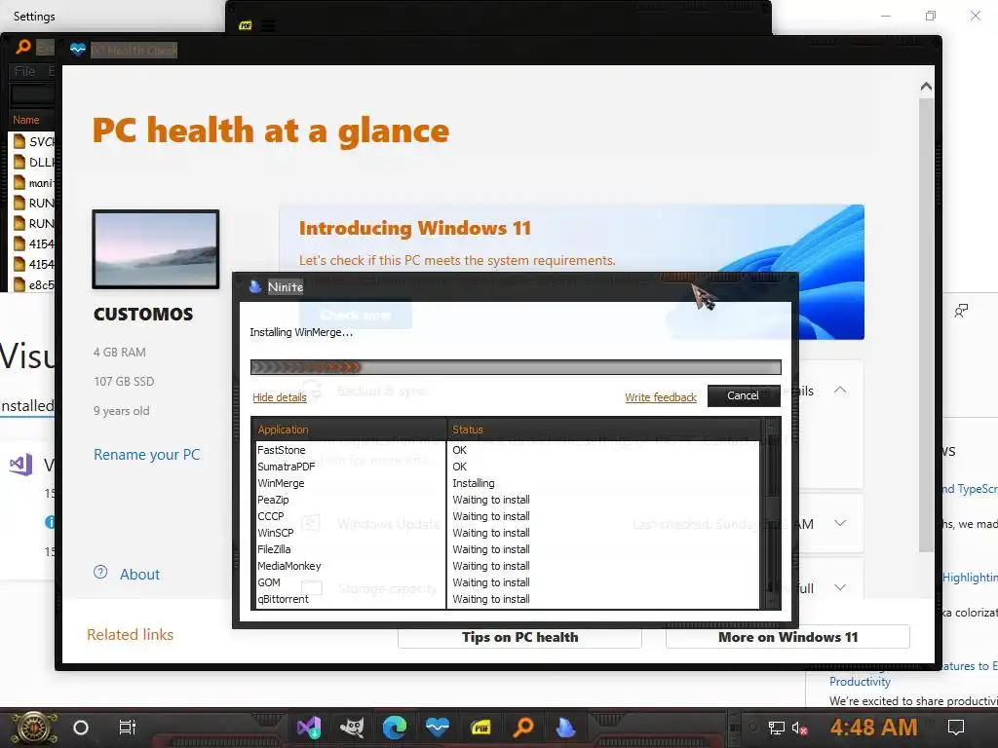Click the Name column header in file list
The width and height of the screenshot is (998, 748).
click(26, 120)
